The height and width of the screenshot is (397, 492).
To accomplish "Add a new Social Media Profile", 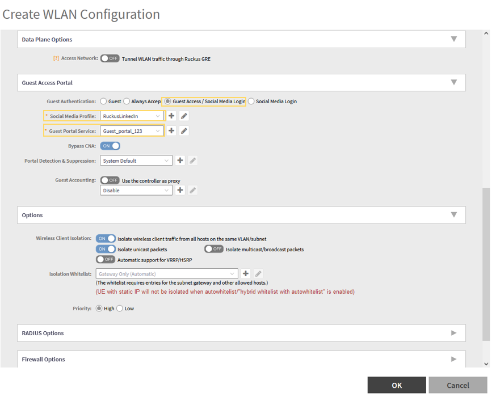I will click(x=171, y=116).
